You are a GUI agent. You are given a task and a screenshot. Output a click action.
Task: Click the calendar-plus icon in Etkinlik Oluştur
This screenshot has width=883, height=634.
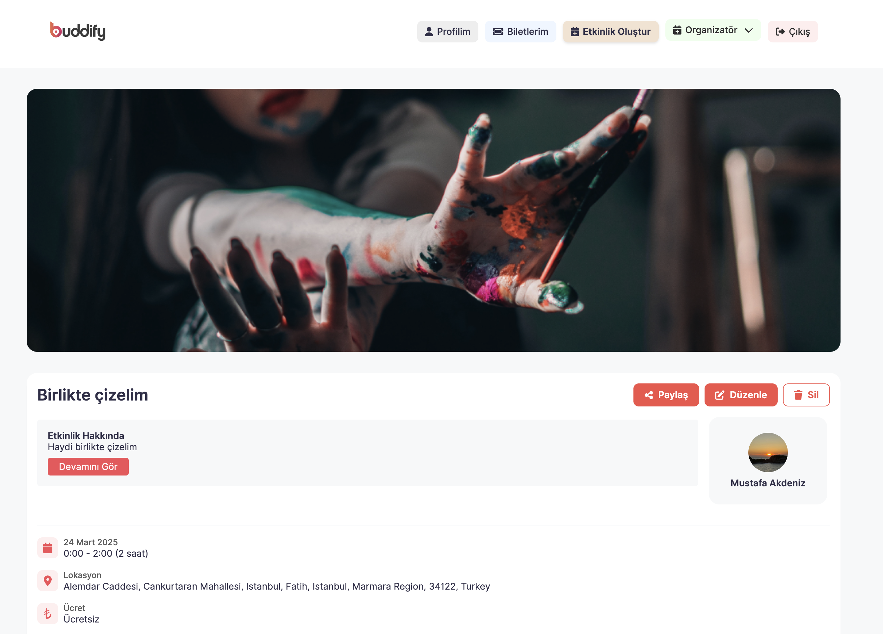pyautogui.click(x=575, y=32)
